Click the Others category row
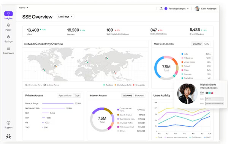 point(131,131)
